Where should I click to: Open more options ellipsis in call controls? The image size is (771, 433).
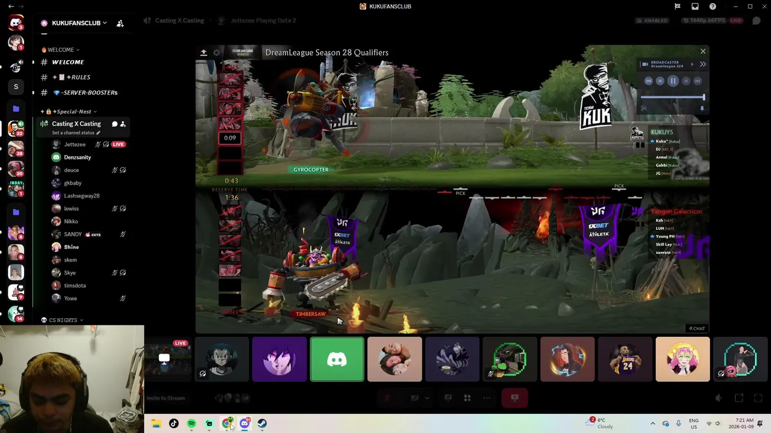pyautogui.click(x=487, y=398)
